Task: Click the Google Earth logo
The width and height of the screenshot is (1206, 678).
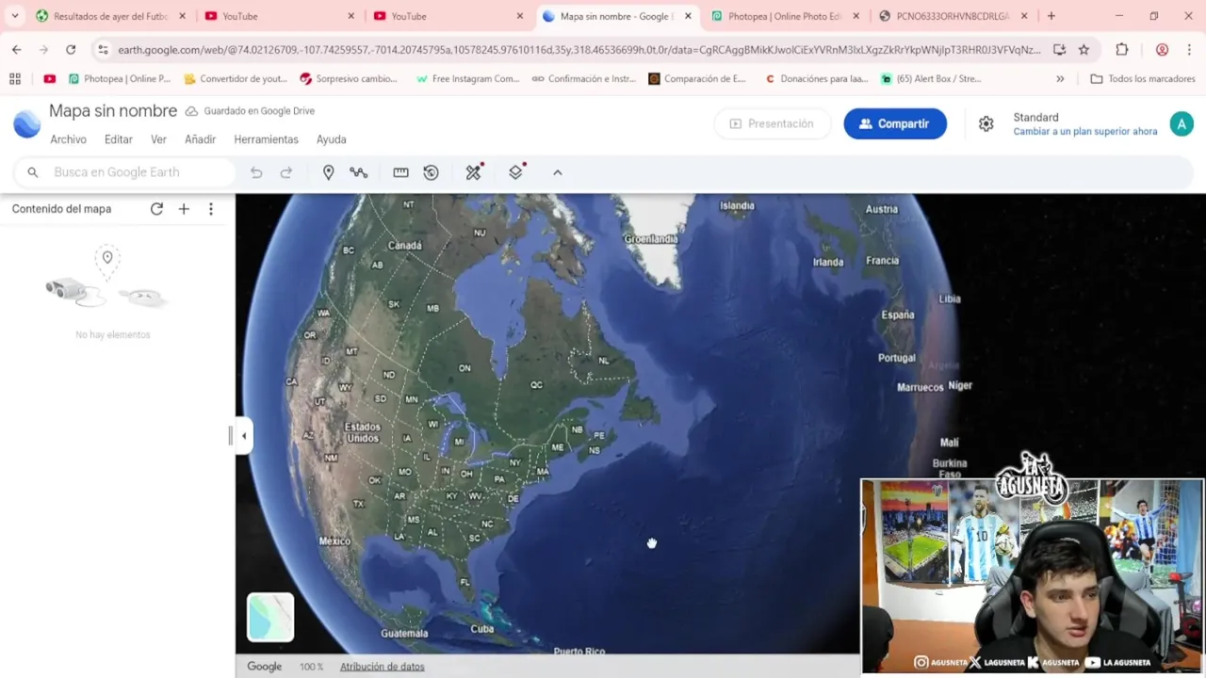Action: (x=26, y=123)
